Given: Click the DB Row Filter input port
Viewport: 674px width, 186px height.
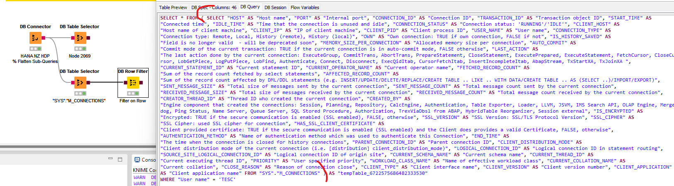Looking at the screenshot, I should point(125,83).
